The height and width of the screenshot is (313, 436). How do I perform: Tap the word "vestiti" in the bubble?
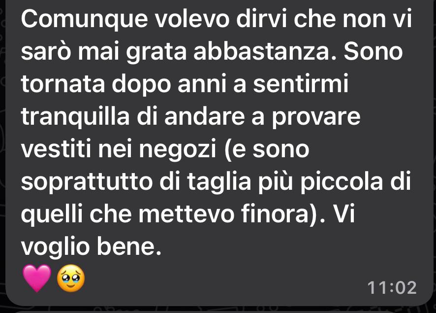coord(56,149)
